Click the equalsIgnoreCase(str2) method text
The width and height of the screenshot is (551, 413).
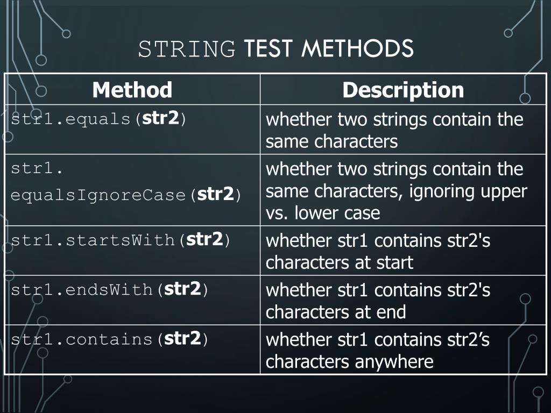126,195
